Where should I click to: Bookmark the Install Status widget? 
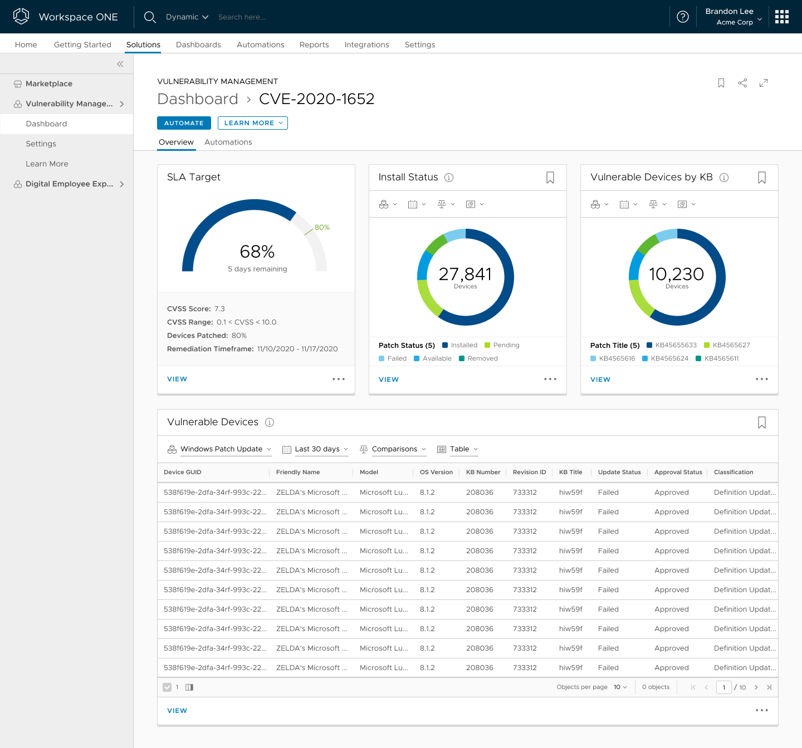[550, 178]
